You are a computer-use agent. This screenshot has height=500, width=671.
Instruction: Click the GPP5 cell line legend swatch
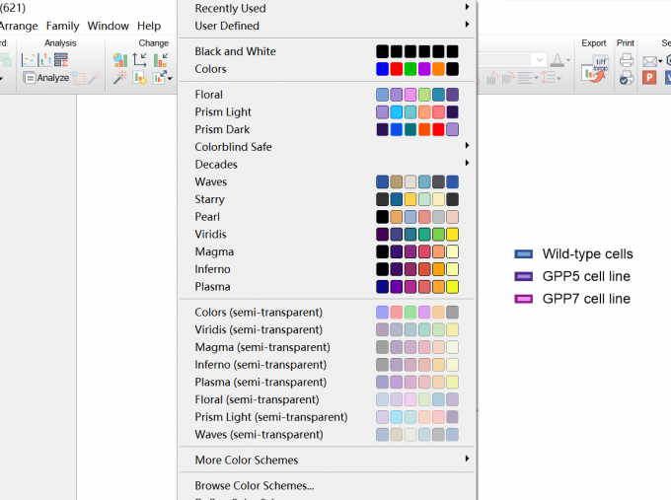(523, 276)
